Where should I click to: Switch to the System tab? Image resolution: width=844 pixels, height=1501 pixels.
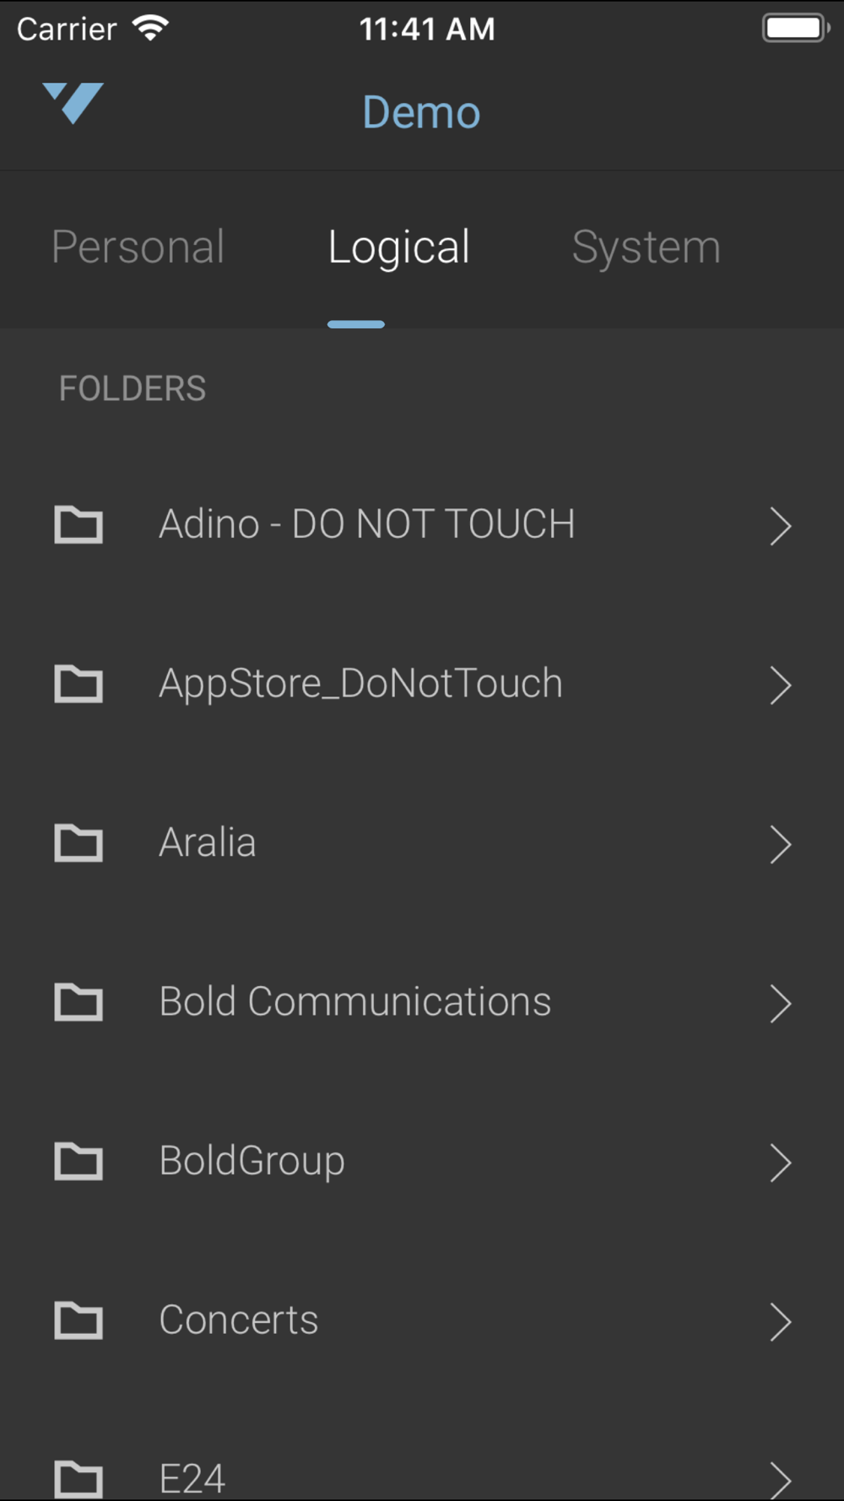pos(647,247)
